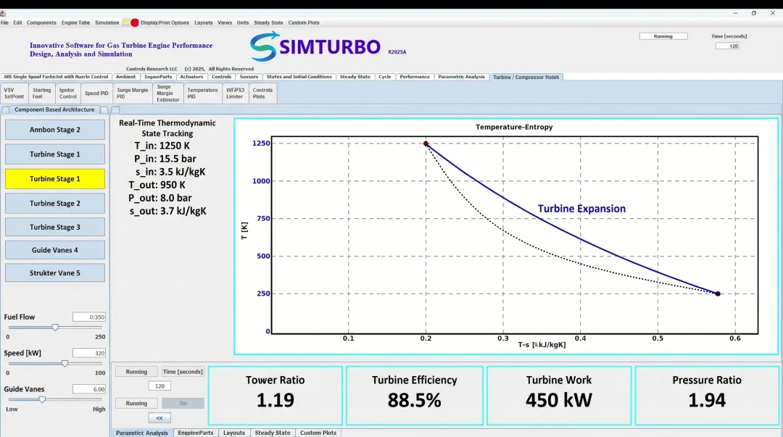Screen dimensions: 783x437
Task: Switch to the Actuators tab
Action: pyautogui.click(x=191, y=77)
